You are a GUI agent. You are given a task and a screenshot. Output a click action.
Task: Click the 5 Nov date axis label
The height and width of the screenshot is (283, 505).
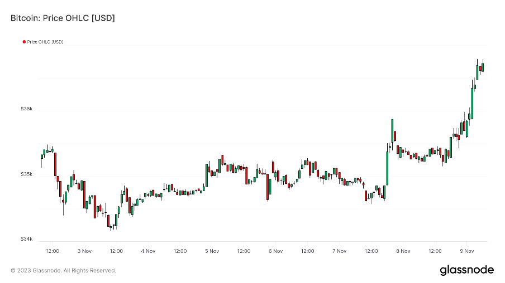pyautogui.click(x=212, y=251)
